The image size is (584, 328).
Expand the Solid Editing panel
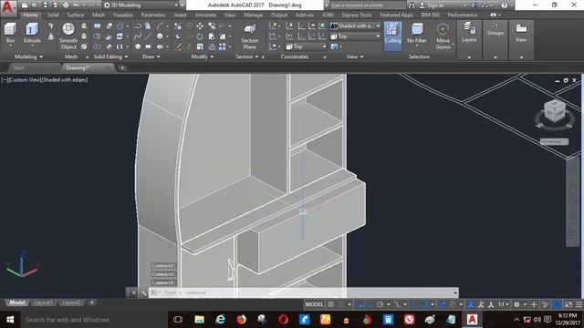[110, 56]
